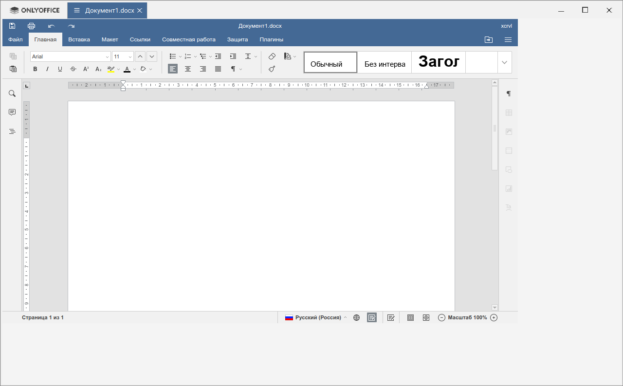Apply the Без интервала style
The image size is (623, 386).
point(385,62)
